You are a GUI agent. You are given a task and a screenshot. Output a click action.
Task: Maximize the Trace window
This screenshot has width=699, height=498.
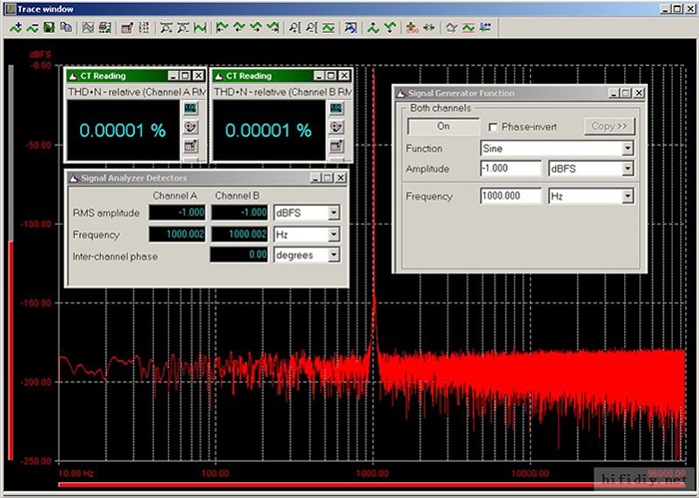click(677, 8)
